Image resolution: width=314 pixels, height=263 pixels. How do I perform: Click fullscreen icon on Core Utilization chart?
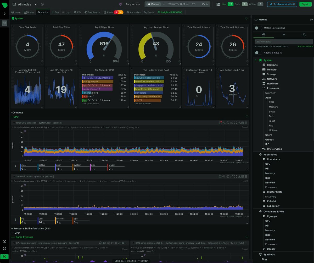(x=235, y=176)
